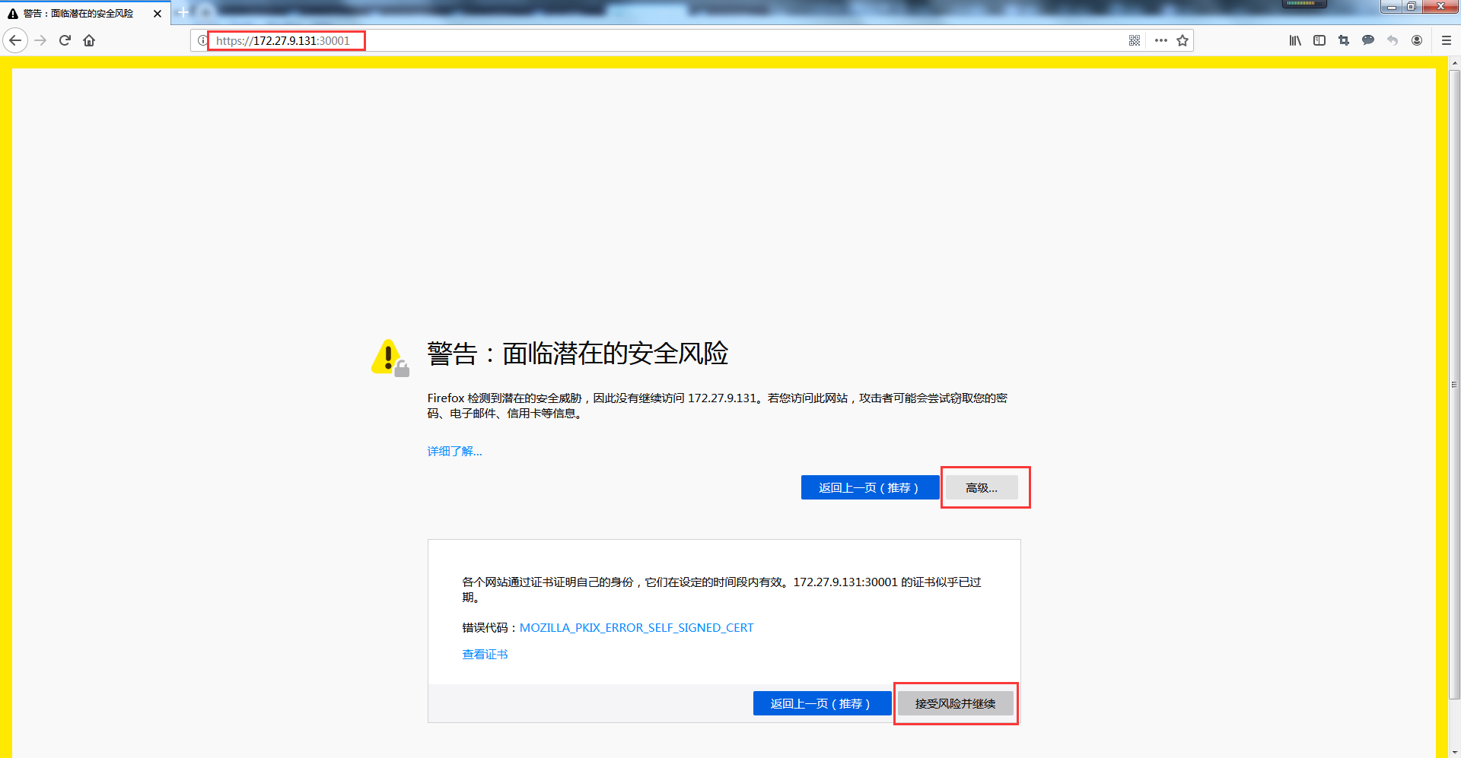Click the forward navigation dropdown arrow
Image resolution: width=1461 pixels, height=758 pixels.
pos(40,40)
